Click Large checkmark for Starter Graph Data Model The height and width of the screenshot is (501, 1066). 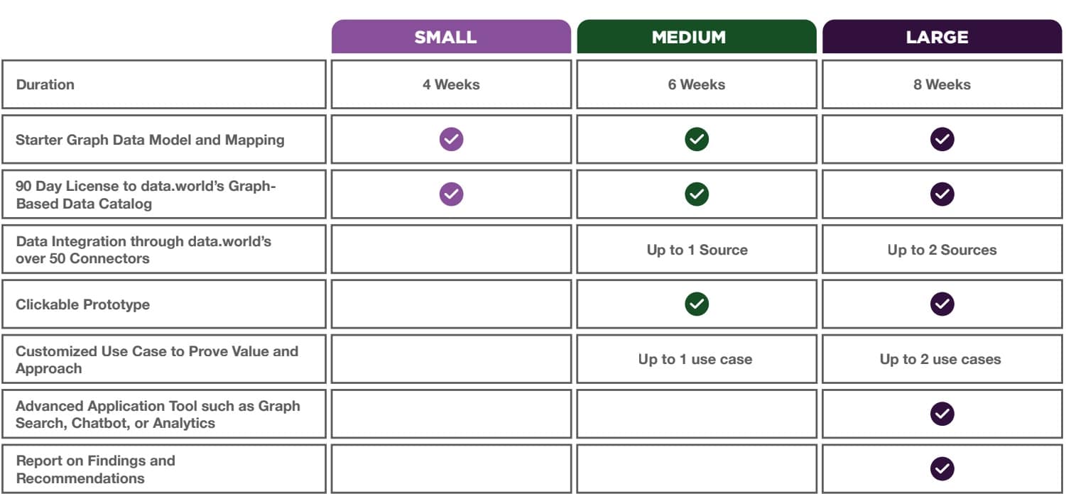point(942,139)
